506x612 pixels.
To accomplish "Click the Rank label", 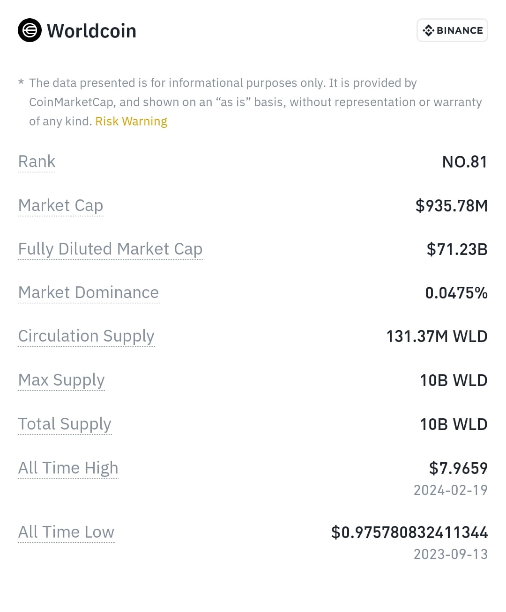I will pos(37,161).
